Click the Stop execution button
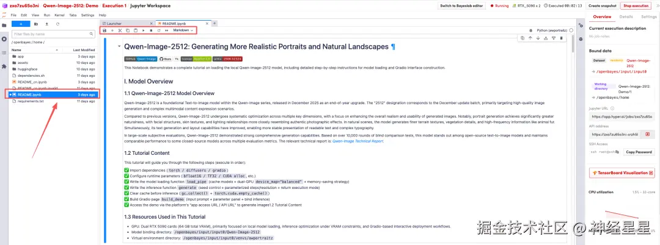The image size is (660, 245). click(x=636, y=6)
